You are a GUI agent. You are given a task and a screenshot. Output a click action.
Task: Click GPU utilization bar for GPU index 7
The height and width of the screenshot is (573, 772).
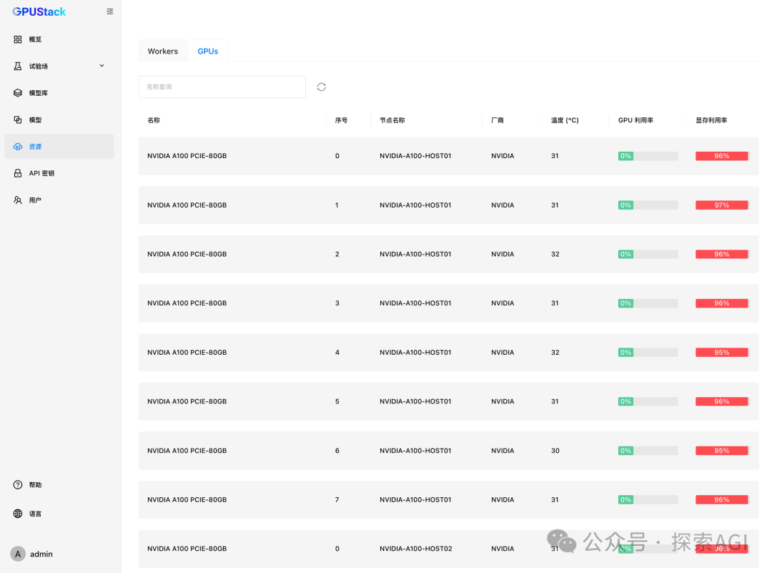click(648, 500)
